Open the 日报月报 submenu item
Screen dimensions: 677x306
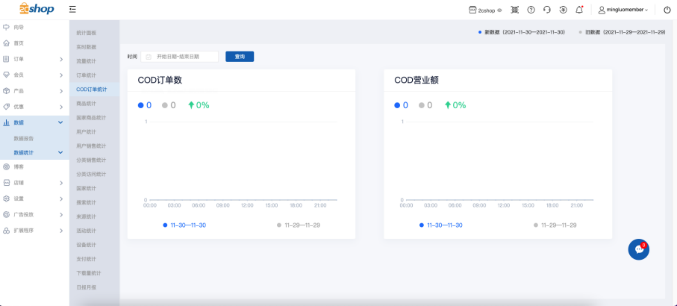pos(86,287)
